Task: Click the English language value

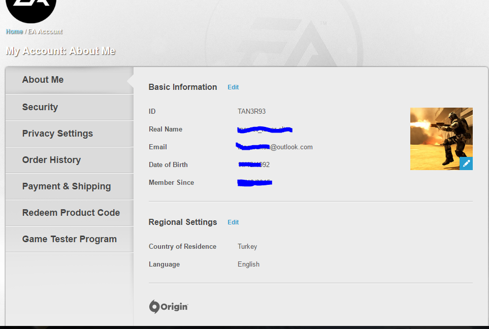Action: point(248,264)
